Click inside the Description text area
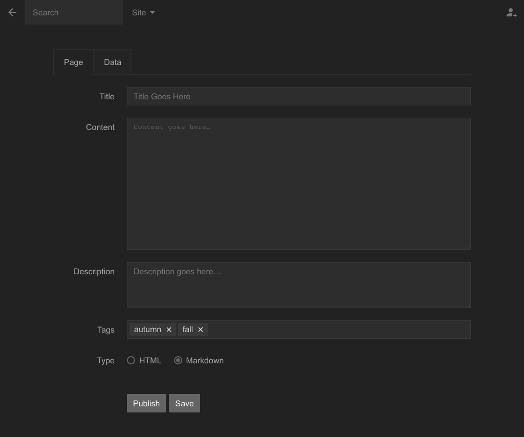524x437 pixels. coord(298,285)
